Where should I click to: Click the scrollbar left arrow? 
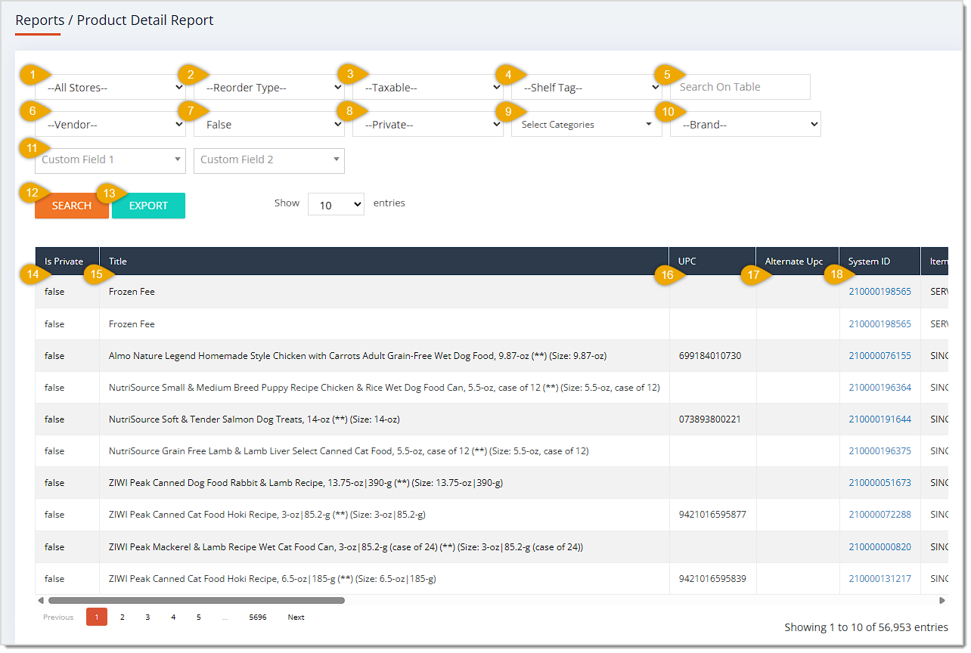click(40, 601)
